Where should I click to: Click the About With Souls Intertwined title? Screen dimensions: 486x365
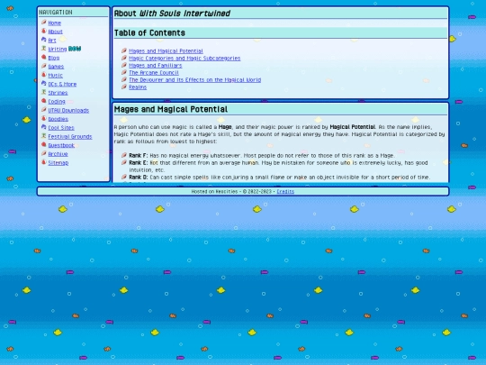(x=172, y=14)
